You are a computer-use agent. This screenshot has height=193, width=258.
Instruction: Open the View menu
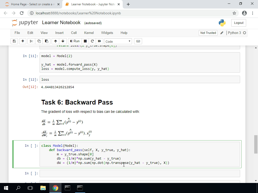(44, 33)
